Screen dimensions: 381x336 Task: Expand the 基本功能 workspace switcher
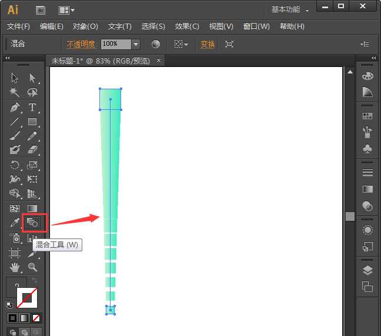point(289,9)
